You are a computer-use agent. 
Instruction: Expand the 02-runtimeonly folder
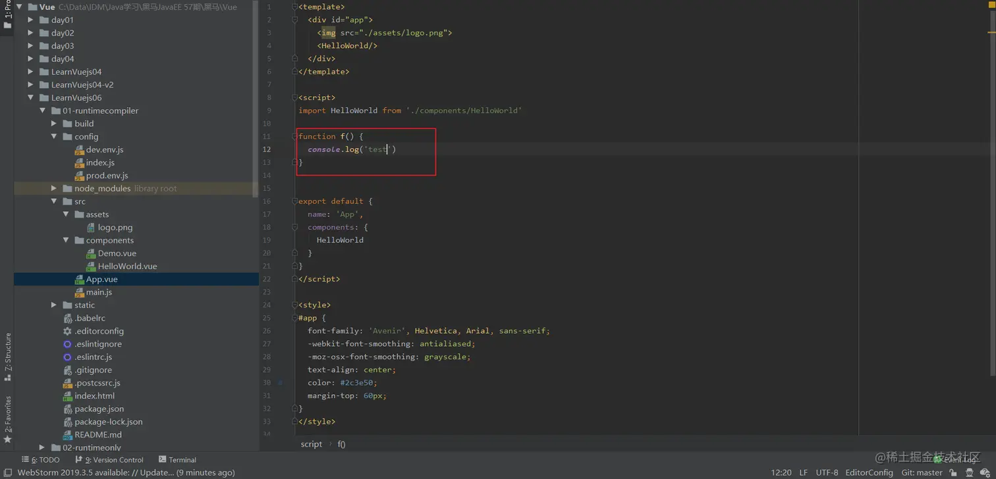pyautogui.click(x=42, y=447)
